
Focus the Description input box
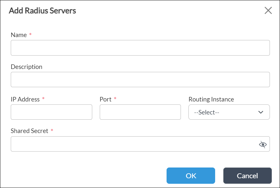tap(140, 79)
